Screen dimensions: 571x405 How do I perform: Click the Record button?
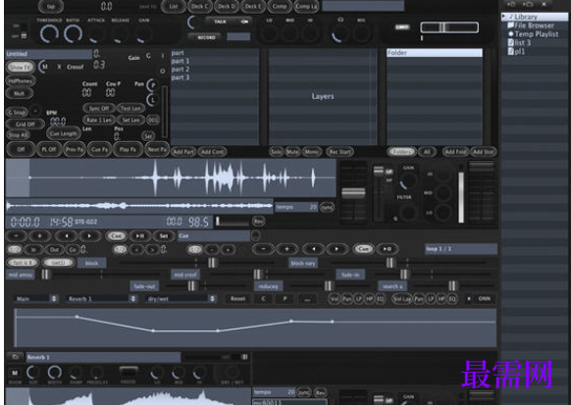pos(206,37)
